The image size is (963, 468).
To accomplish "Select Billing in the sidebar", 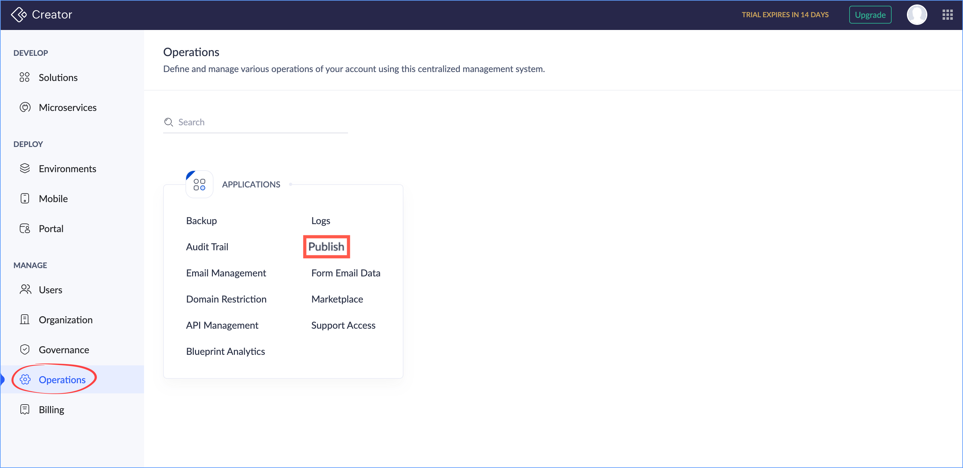I will click(52, 410).
